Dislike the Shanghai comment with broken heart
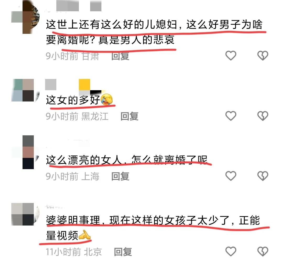This screenshot has height=268, width=283. 263,176
